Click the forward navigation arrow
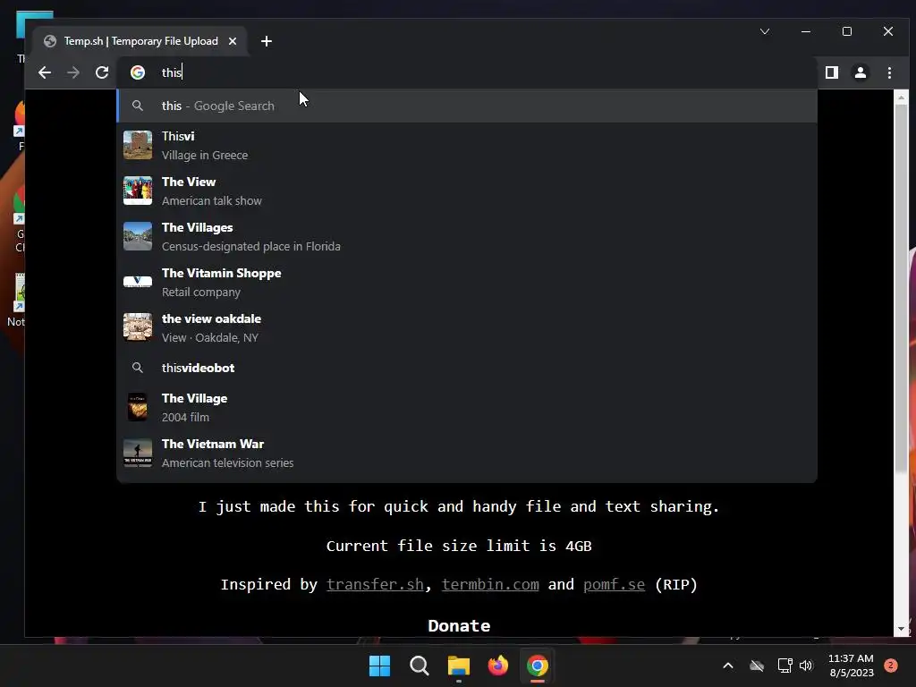Image resolution: width=916 pixels, height=687 pixels. tap(73, 72)
